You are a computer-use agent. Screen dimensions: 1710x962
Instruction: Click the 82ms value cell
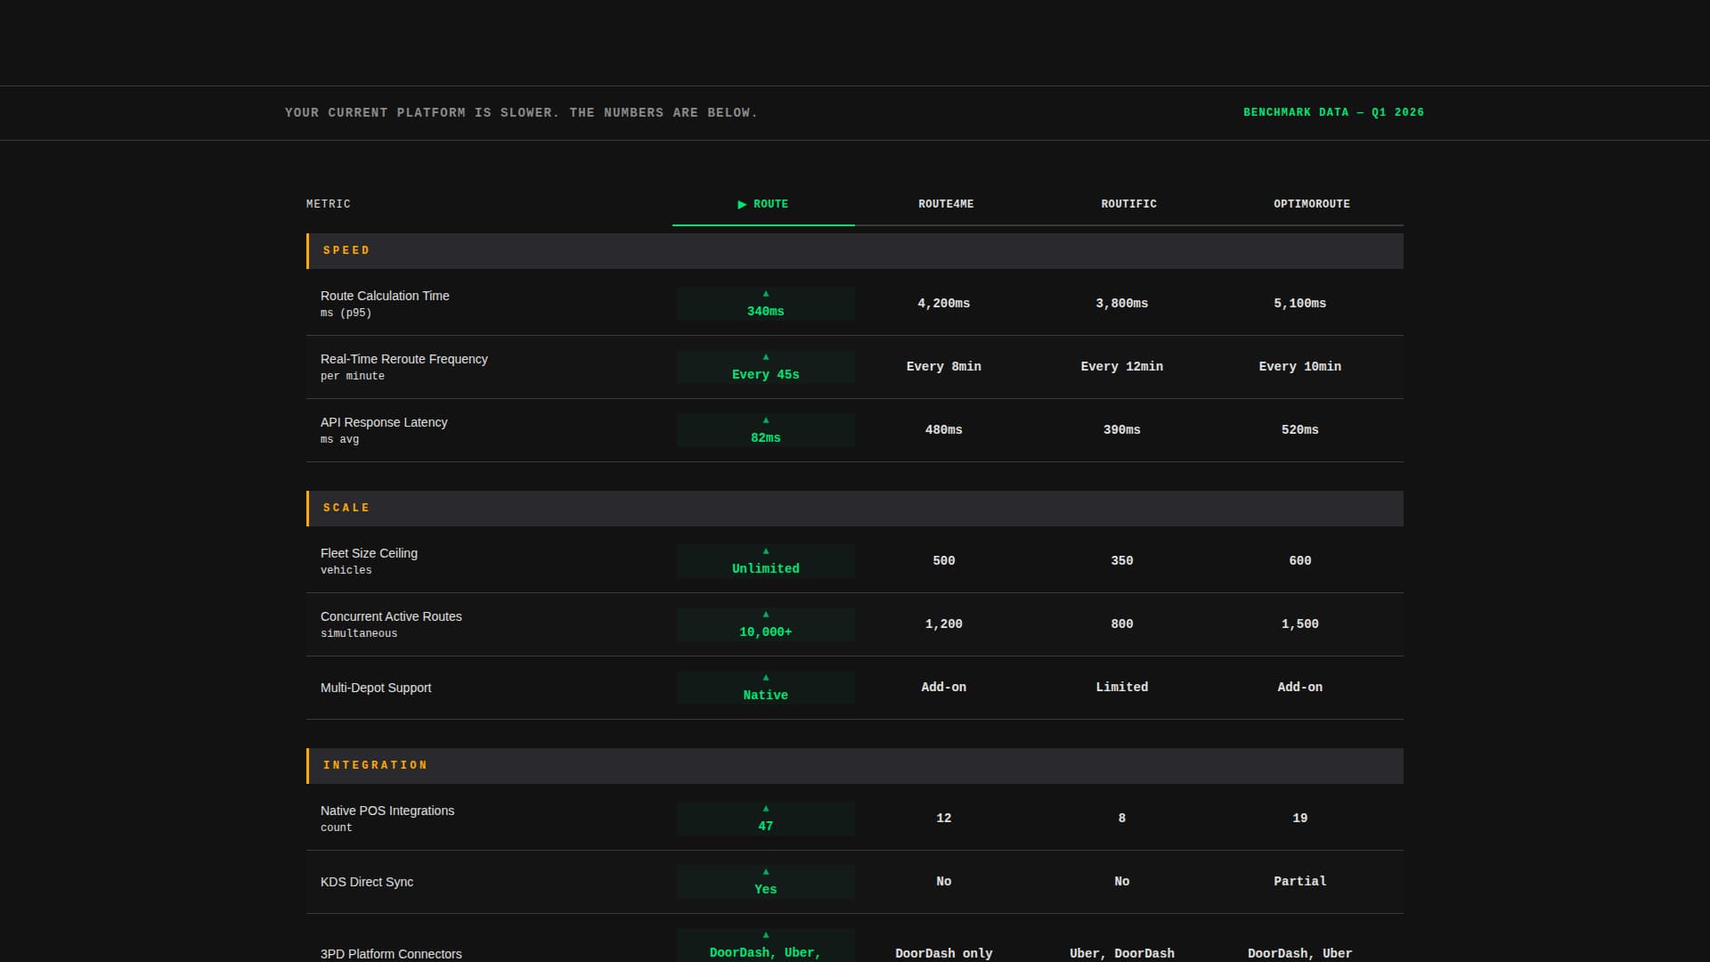(766, 430)
